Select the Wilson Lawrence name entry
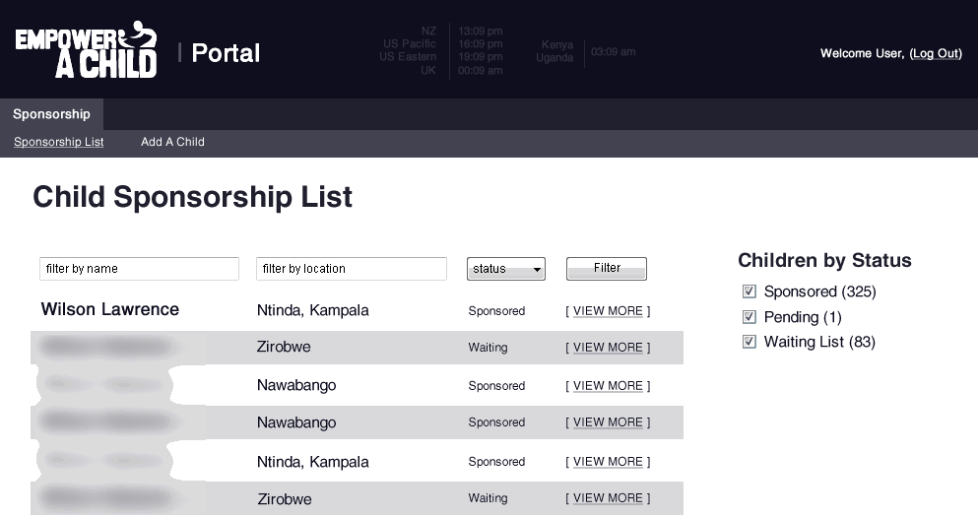The image size is (978, 518). point(110,310)
